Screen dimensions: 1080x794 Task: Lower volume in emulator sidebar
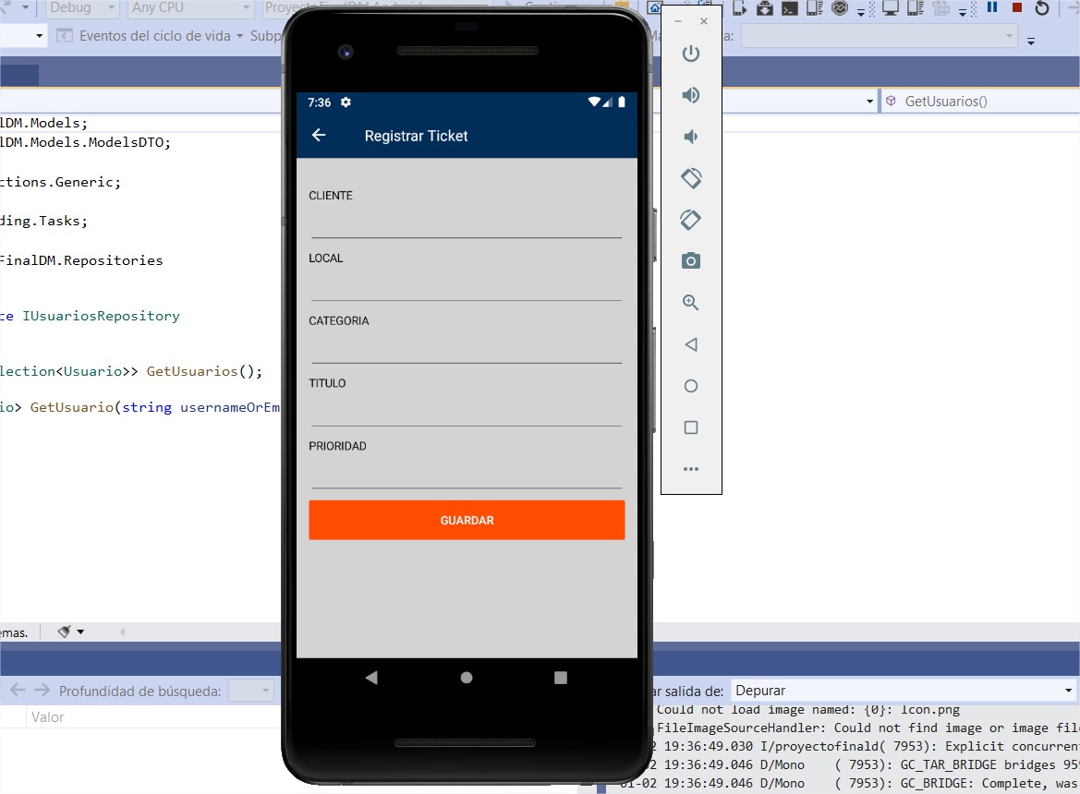click(690, 137)
